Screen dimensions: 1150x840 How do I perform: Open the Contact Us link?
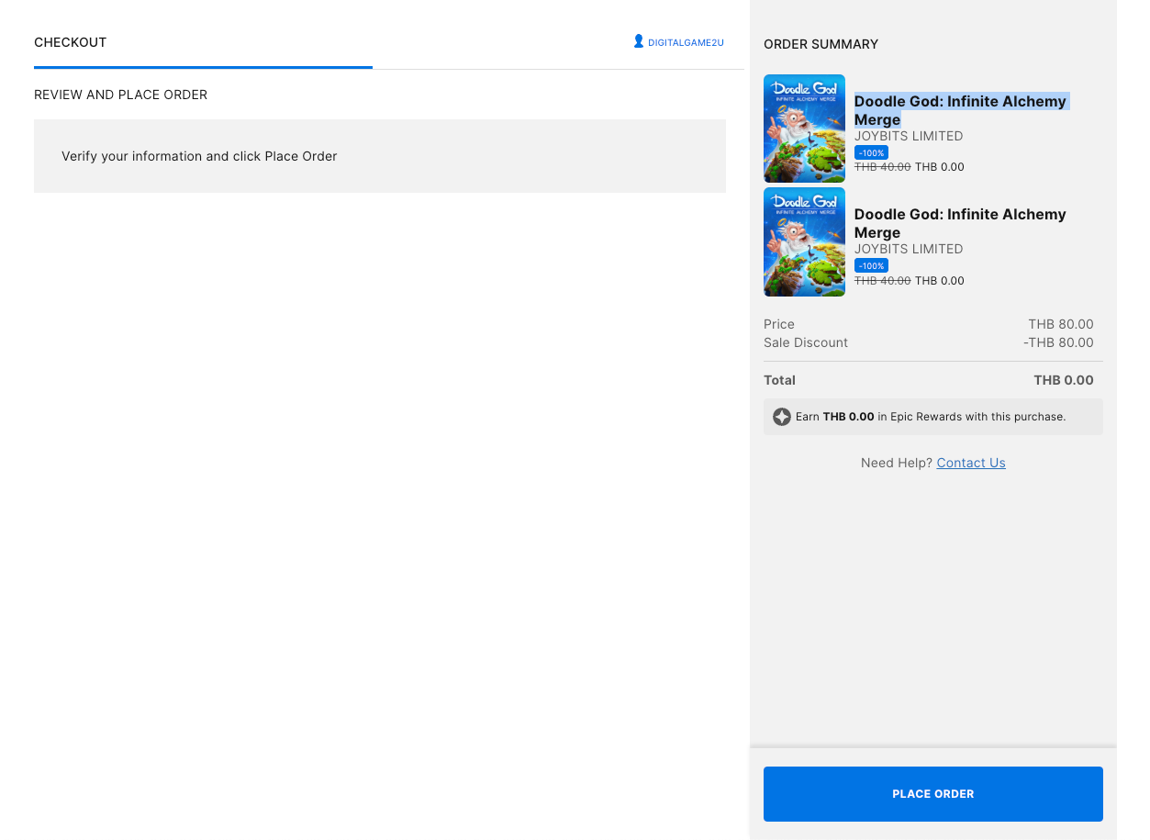(971, 463)
